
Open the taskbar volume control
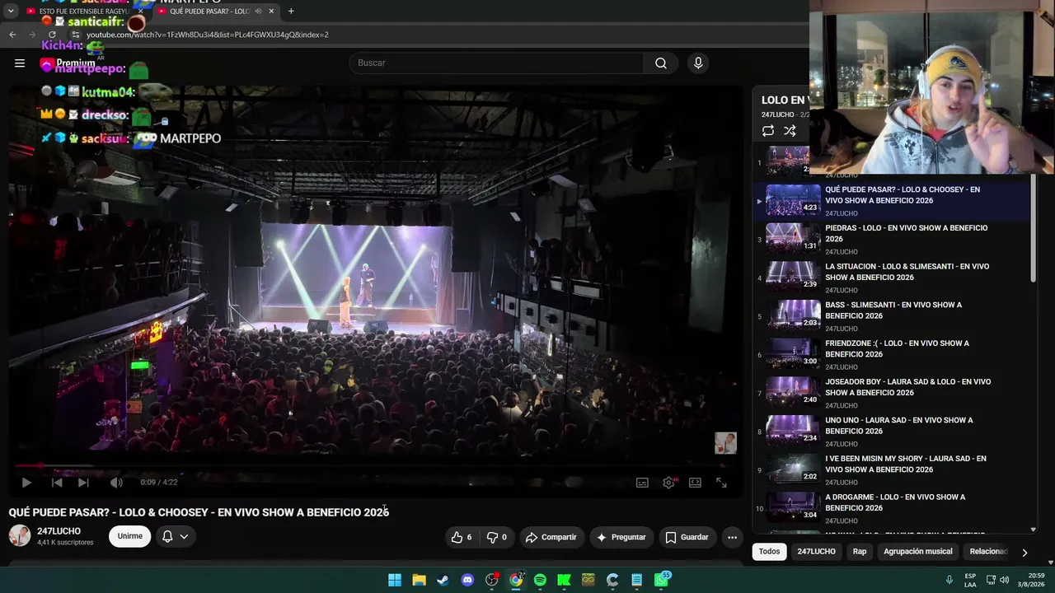1004,580
